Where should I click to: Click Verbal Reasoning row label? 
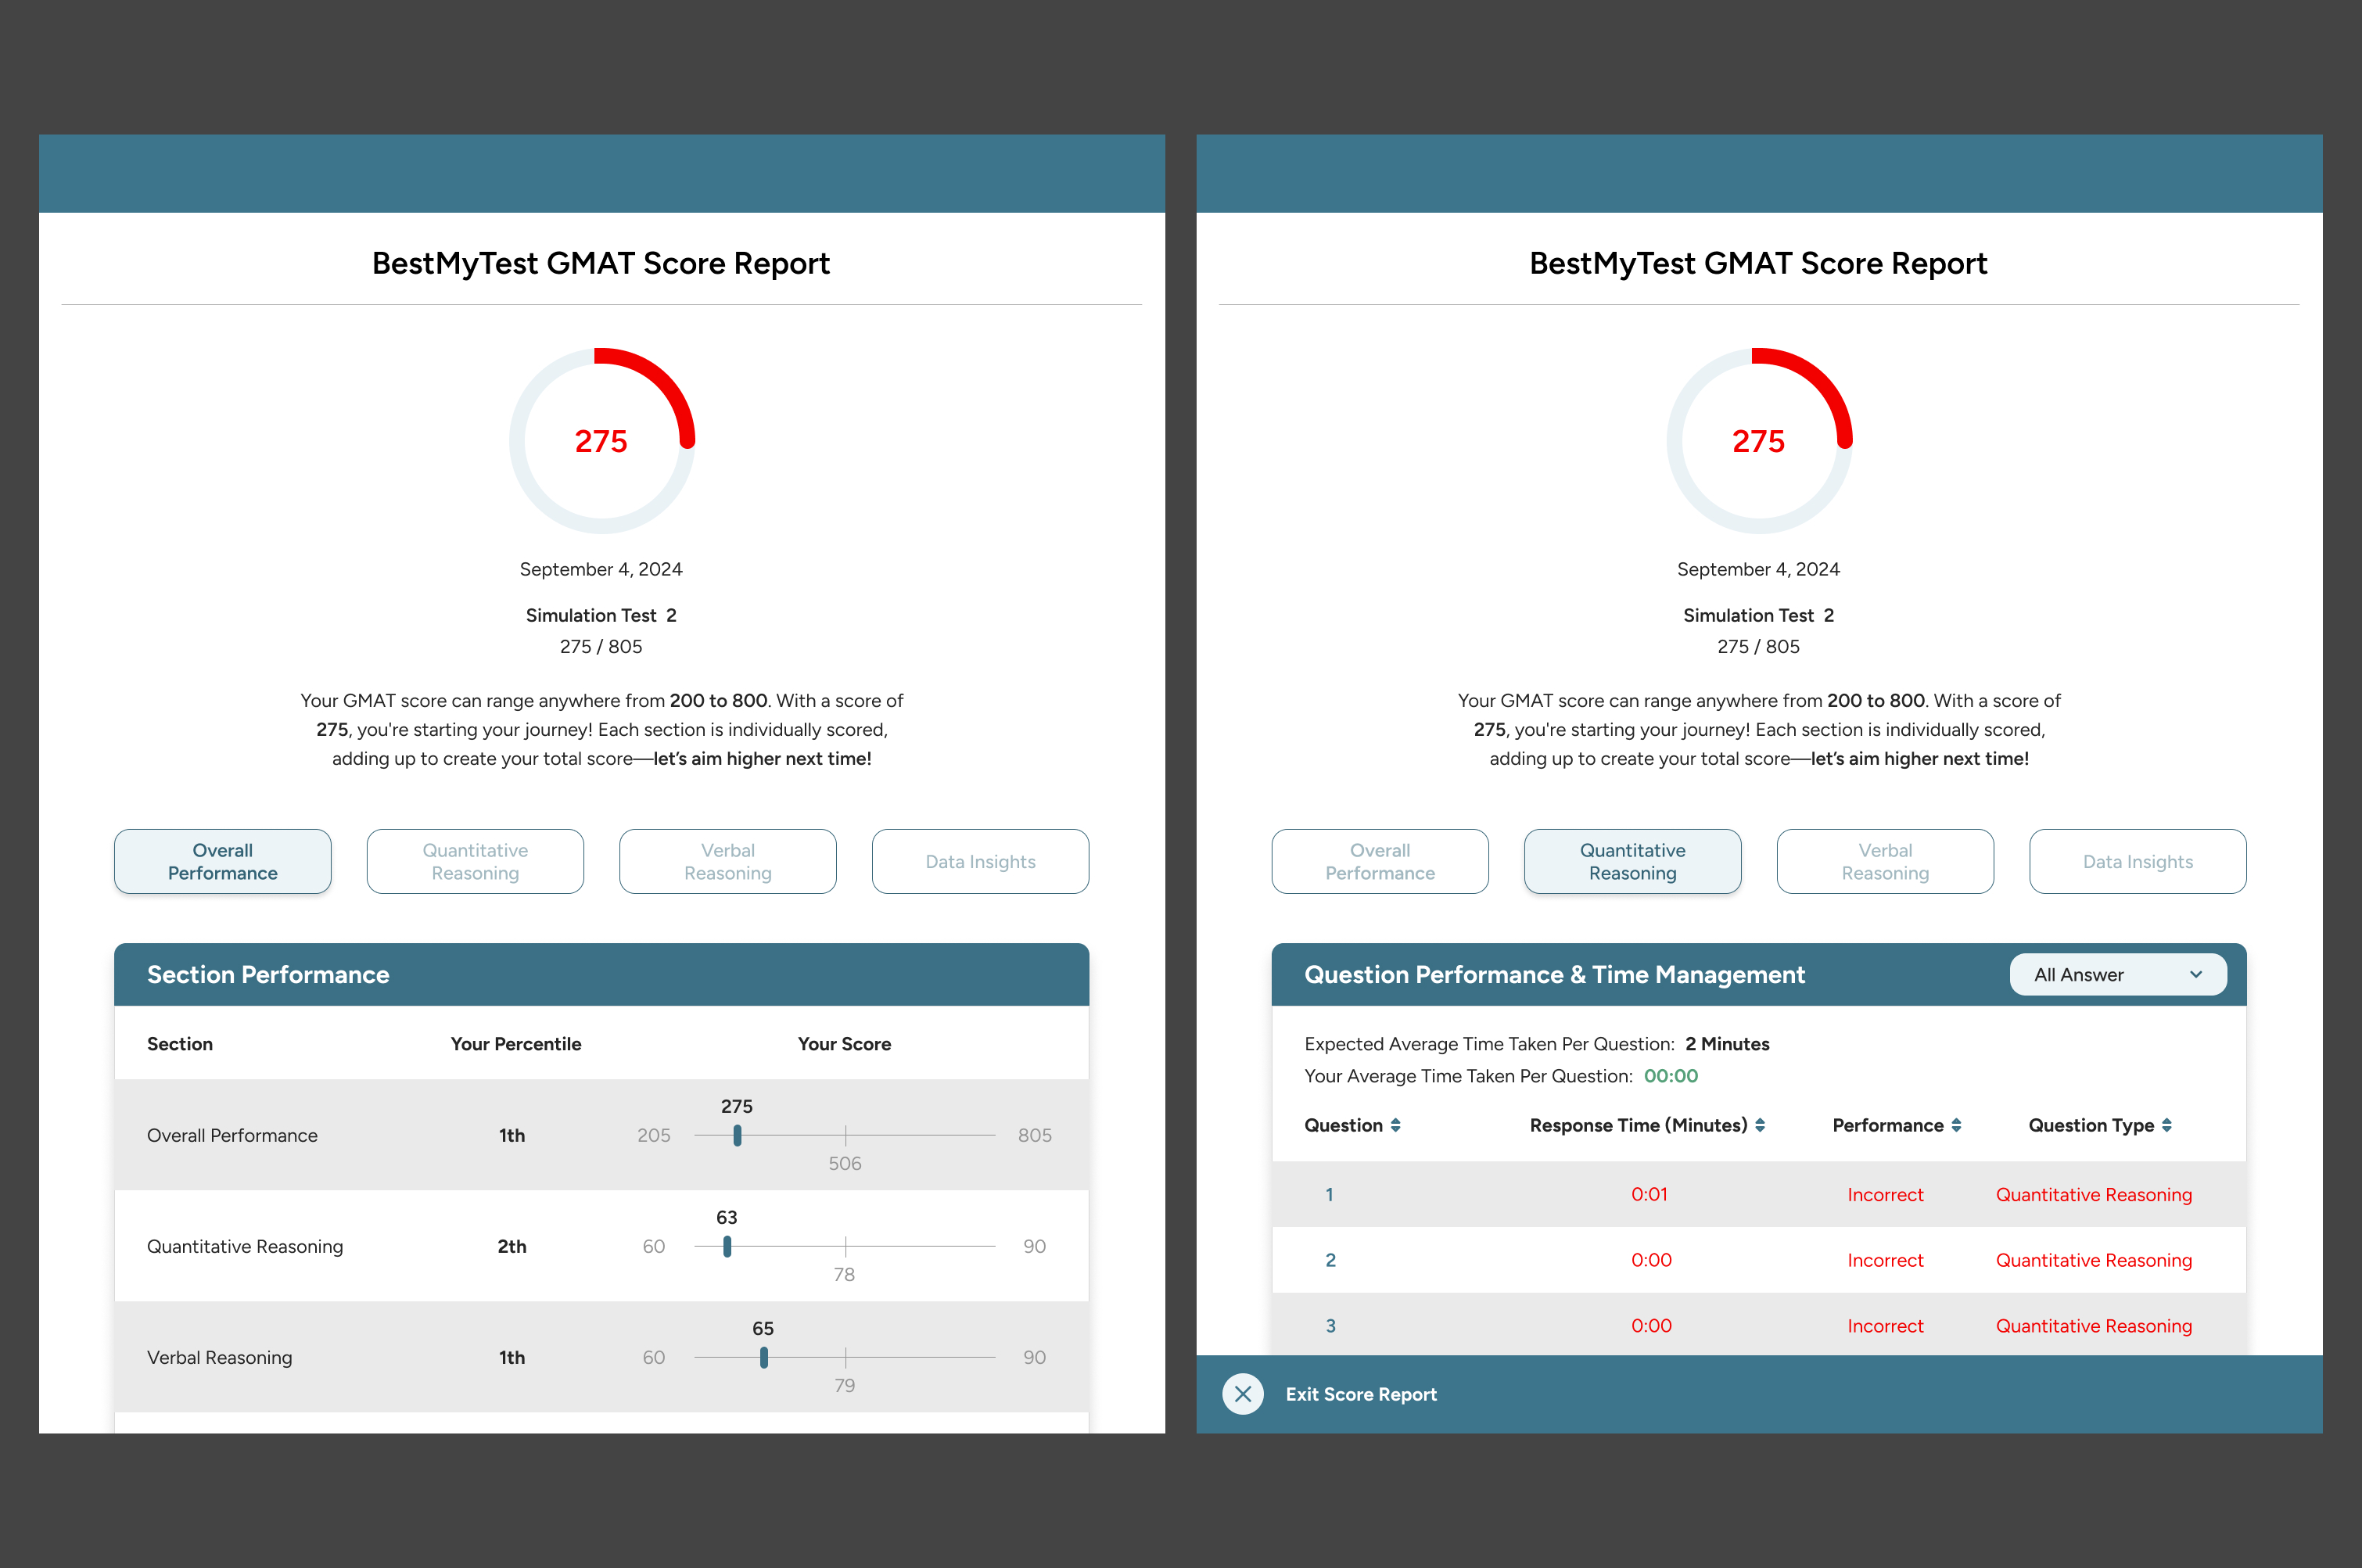point(220,1358)
